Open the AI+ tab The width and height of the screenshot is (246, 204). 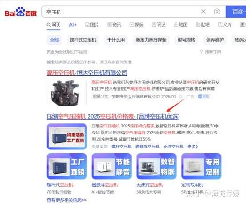[73, 25]
